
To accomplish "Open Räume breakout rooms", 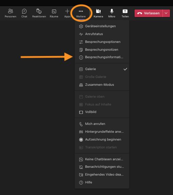I will [x=54, y=13].
